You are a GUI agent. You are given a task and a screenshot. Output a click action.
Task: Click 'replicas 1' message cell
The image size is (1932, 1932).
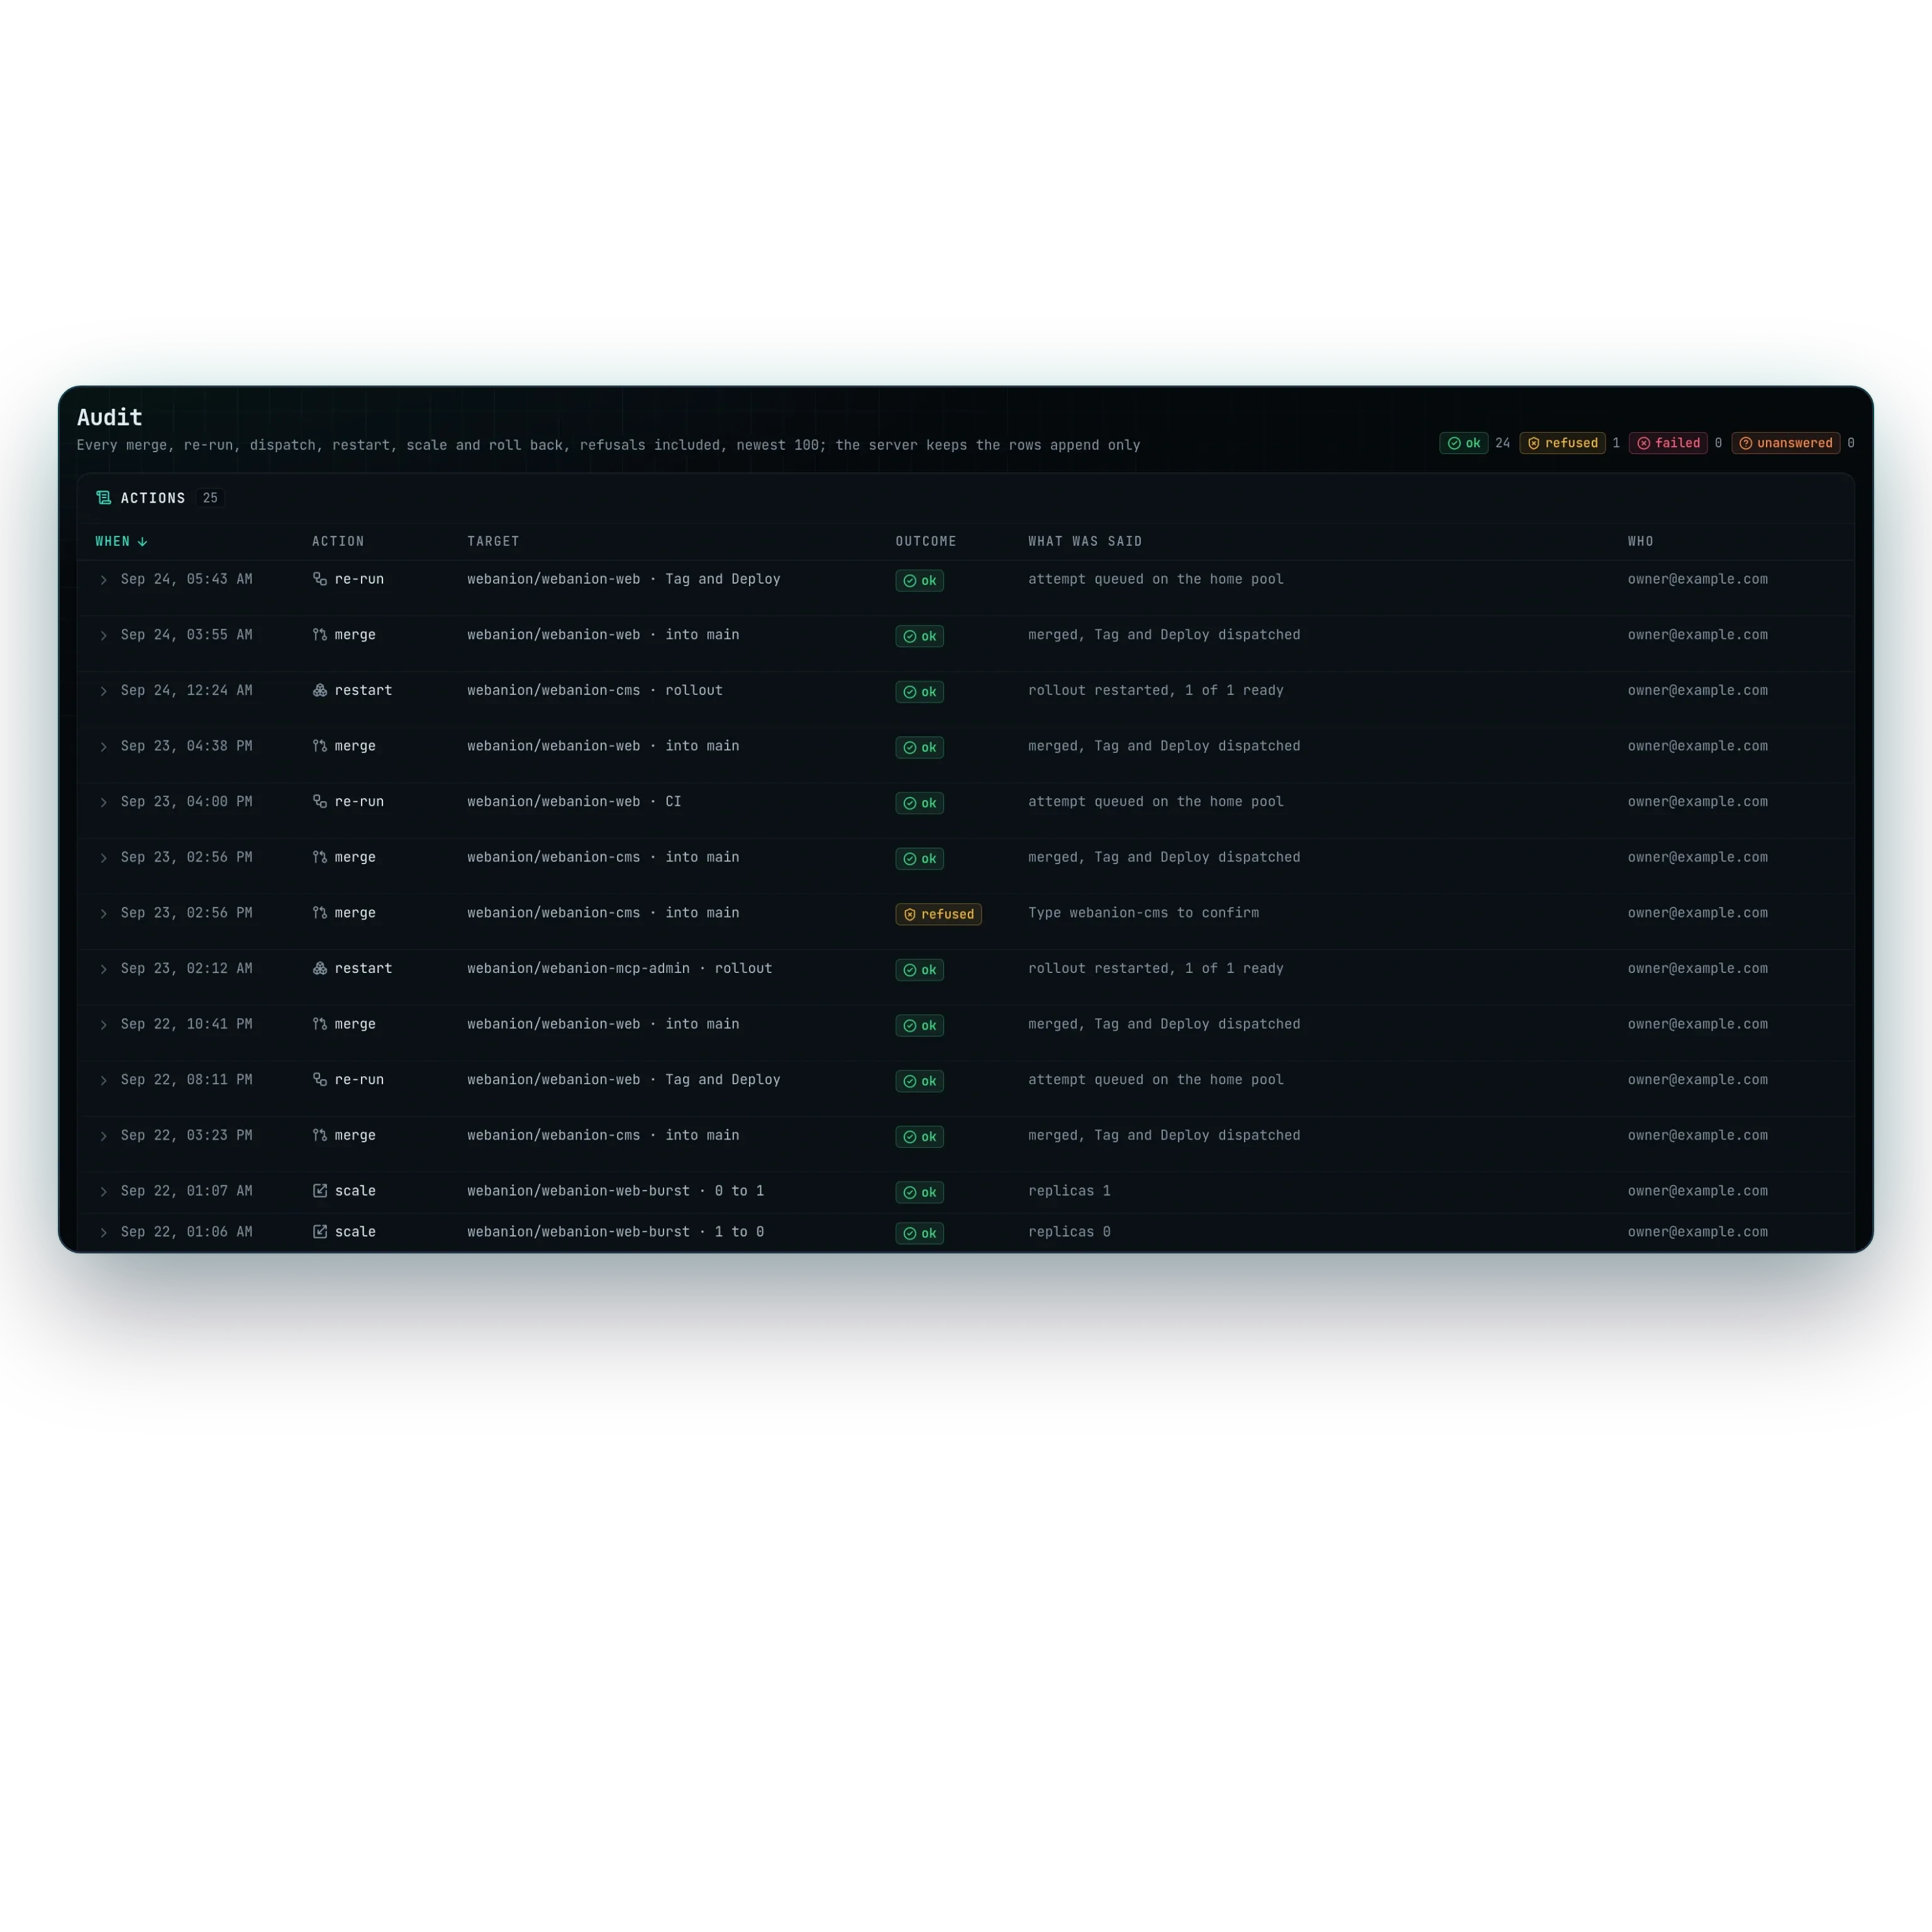1069,1191
